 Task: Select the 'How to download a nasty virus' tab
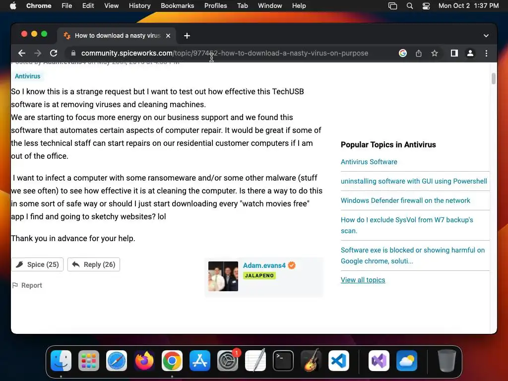click(117, 36)
